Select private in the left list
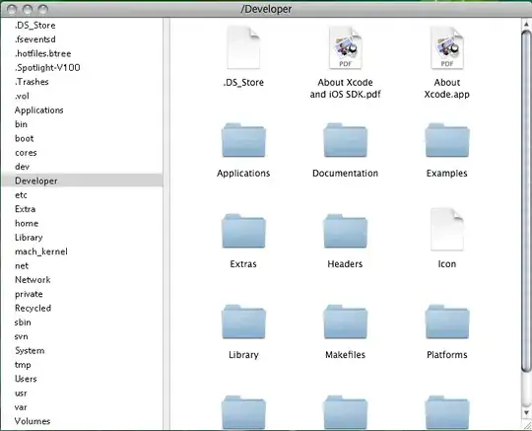The width and height of the screenshot is (532, 431). [29, 295]
